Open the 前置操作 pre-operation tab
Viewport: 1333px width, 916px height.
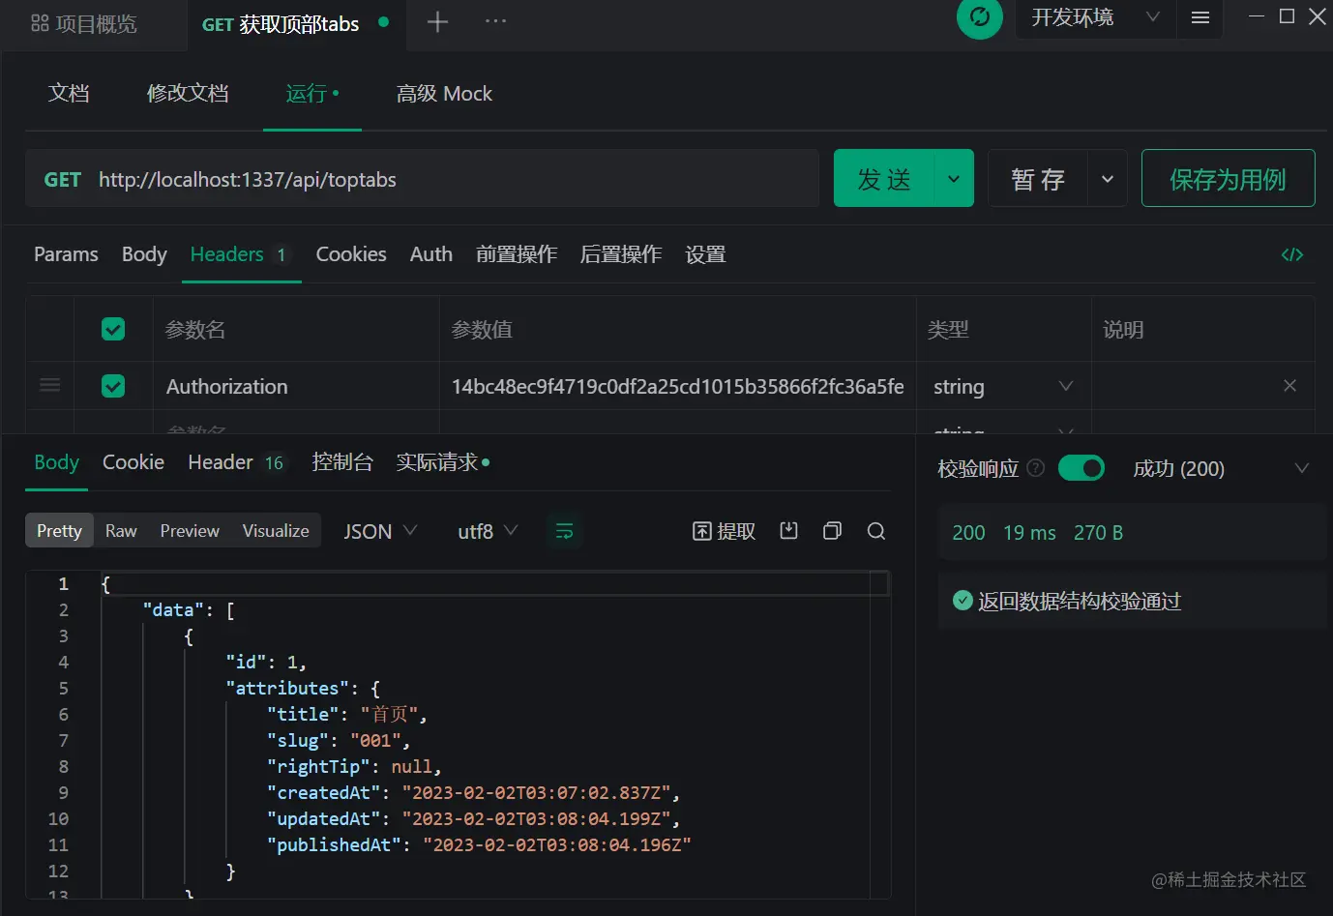pos(517,254)
